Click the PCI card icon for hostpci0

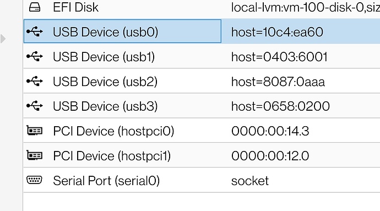click(x=34, y=131)
